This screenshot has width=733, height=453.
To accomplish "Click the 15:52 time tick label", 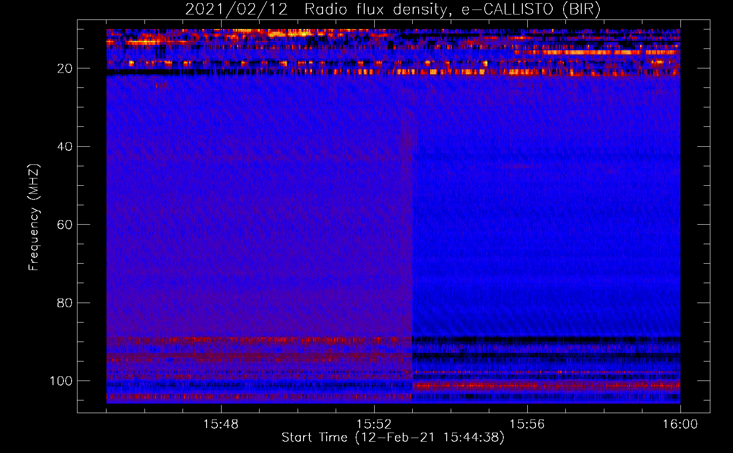I will click(374, 424).
